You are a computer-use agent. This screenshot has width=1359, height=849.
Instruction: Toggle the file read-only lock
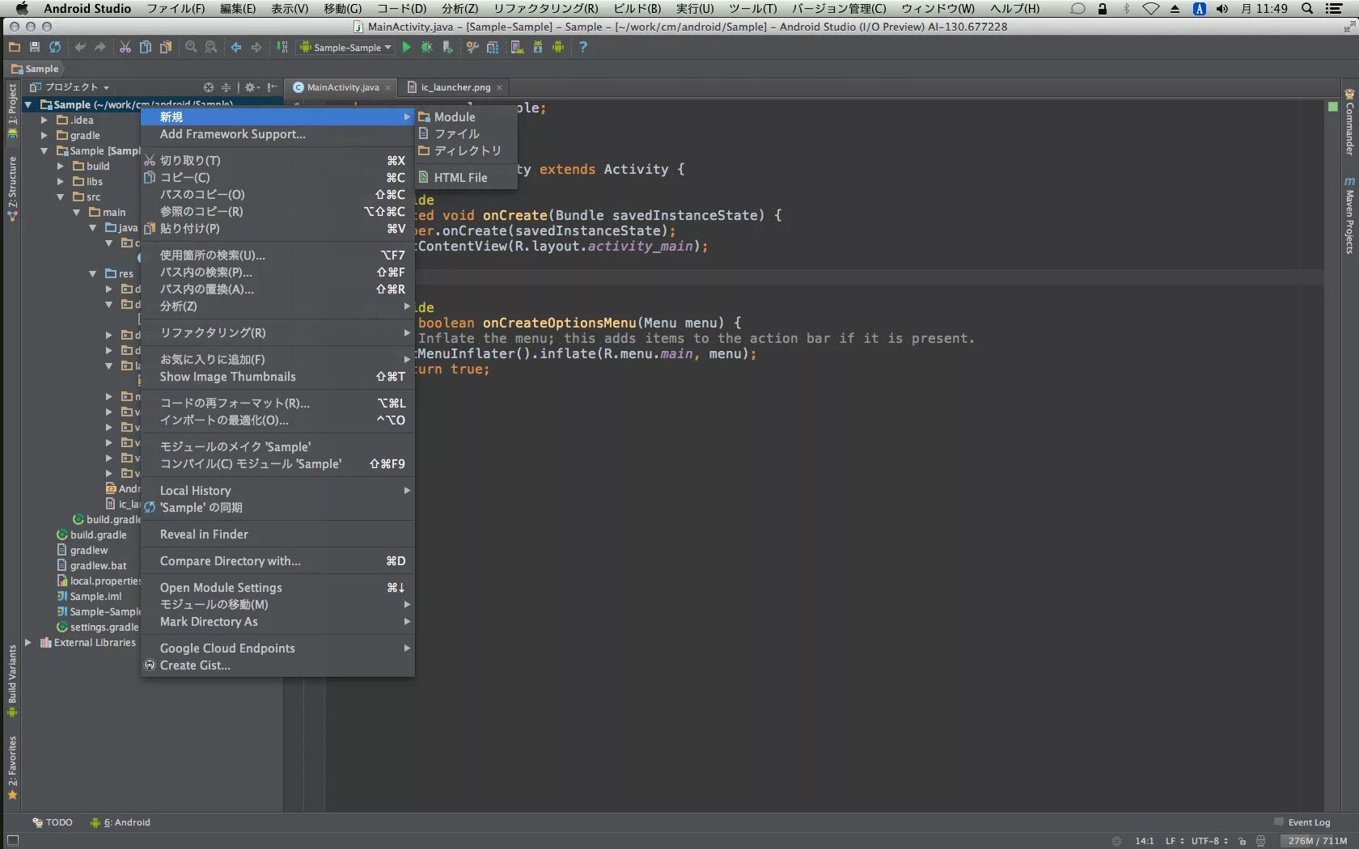1242,841
